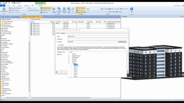The image size is (184, 103).
Task: Zoom out timeline with minus button
Action: pos(87,12)
